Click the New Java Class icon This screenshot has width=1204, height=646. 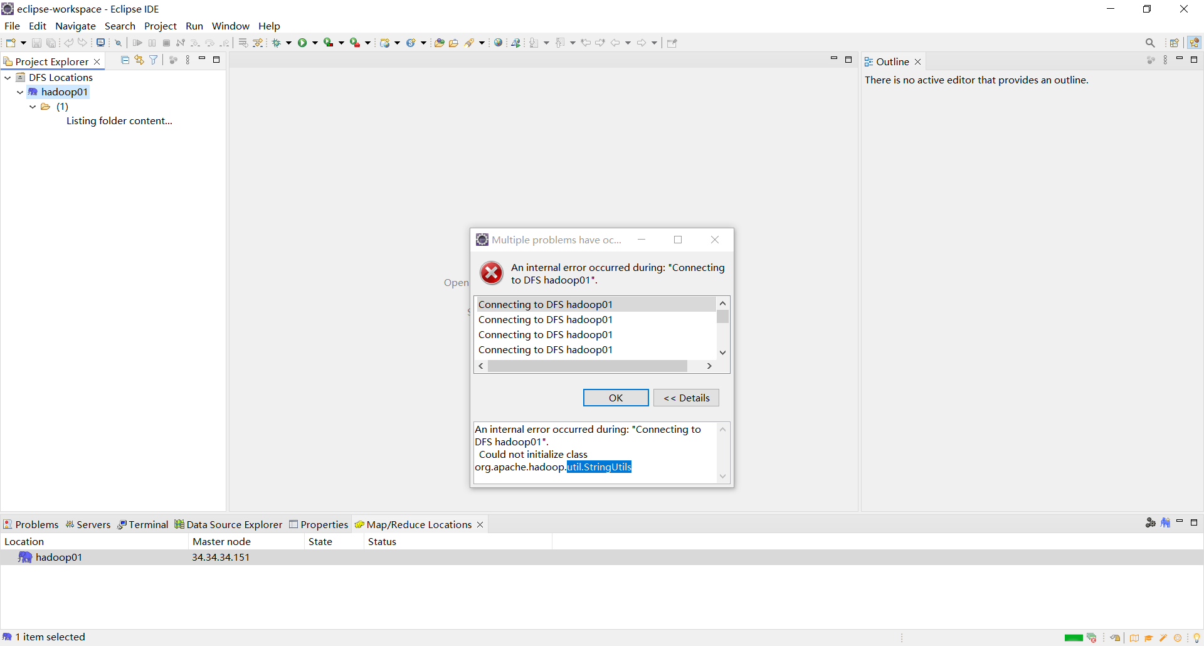click(x=411, y=43)
